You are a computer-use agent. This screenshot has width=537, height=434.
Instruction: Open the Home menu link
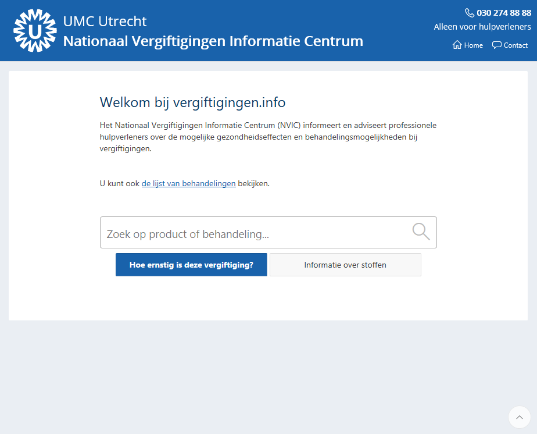click(x=468, y=45)
